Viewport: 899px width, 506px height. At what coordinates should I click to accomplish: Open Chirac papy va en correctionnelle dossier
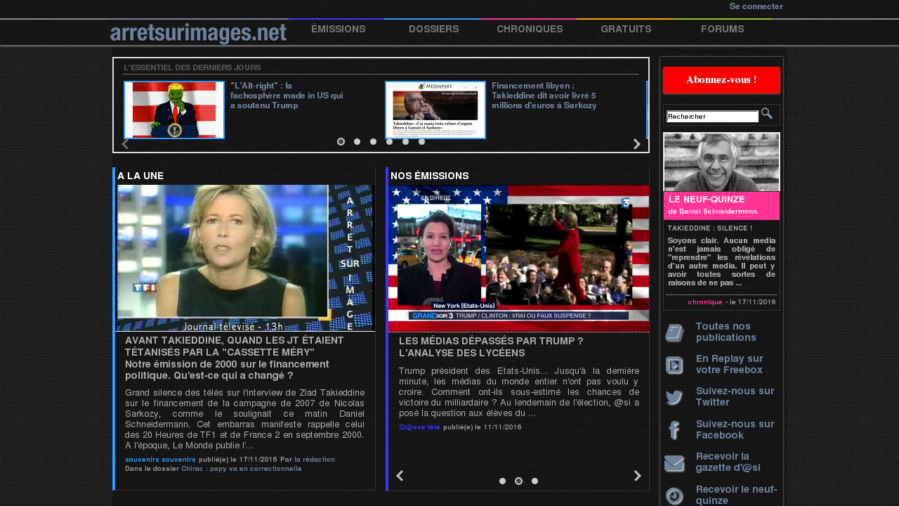pos(242,469)
